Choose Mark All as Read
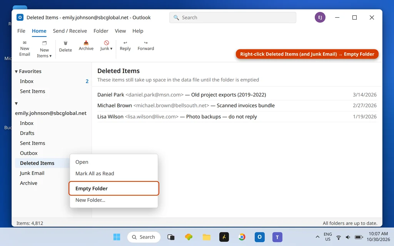This screenshot has height=246, width=394. click(x=114, y=173)
